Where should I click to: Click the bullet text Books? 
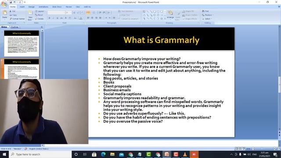pos(108,82)
